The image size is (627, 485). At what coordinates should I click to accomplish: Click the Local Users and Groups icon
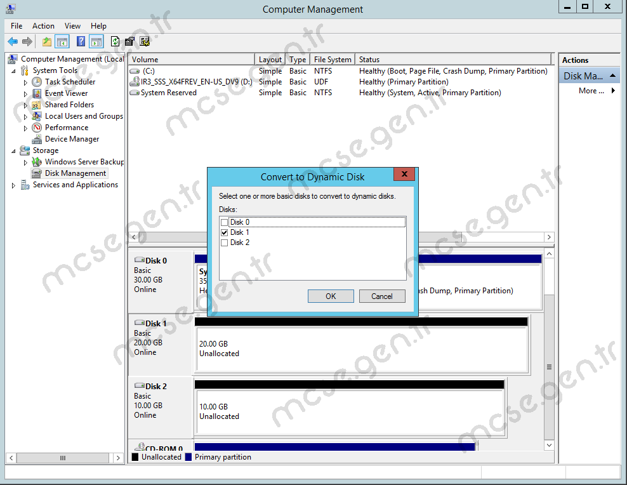37,116
